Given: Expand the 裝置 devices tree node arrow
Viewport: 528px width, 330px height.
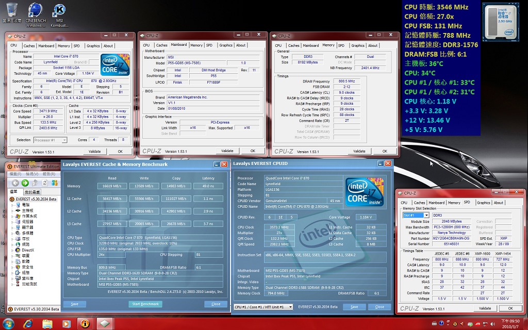Looking at the screenshot, I should click(x=13, y=256).
